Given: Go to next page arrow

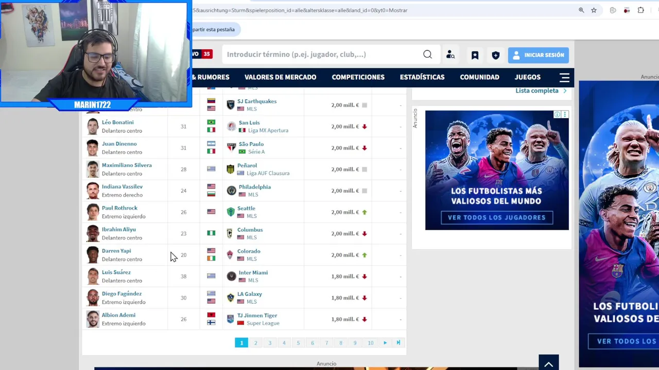Looking at the screenshot, I should point(385,343).
